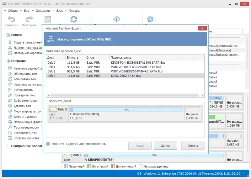Click the Активировать flag icon
This screenshot has height=179, width=251.
[10, 90]
